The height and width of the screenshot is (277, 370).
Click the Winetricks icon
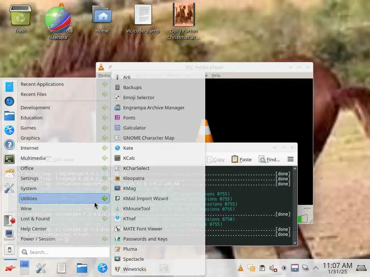click(x=117, y=269)
